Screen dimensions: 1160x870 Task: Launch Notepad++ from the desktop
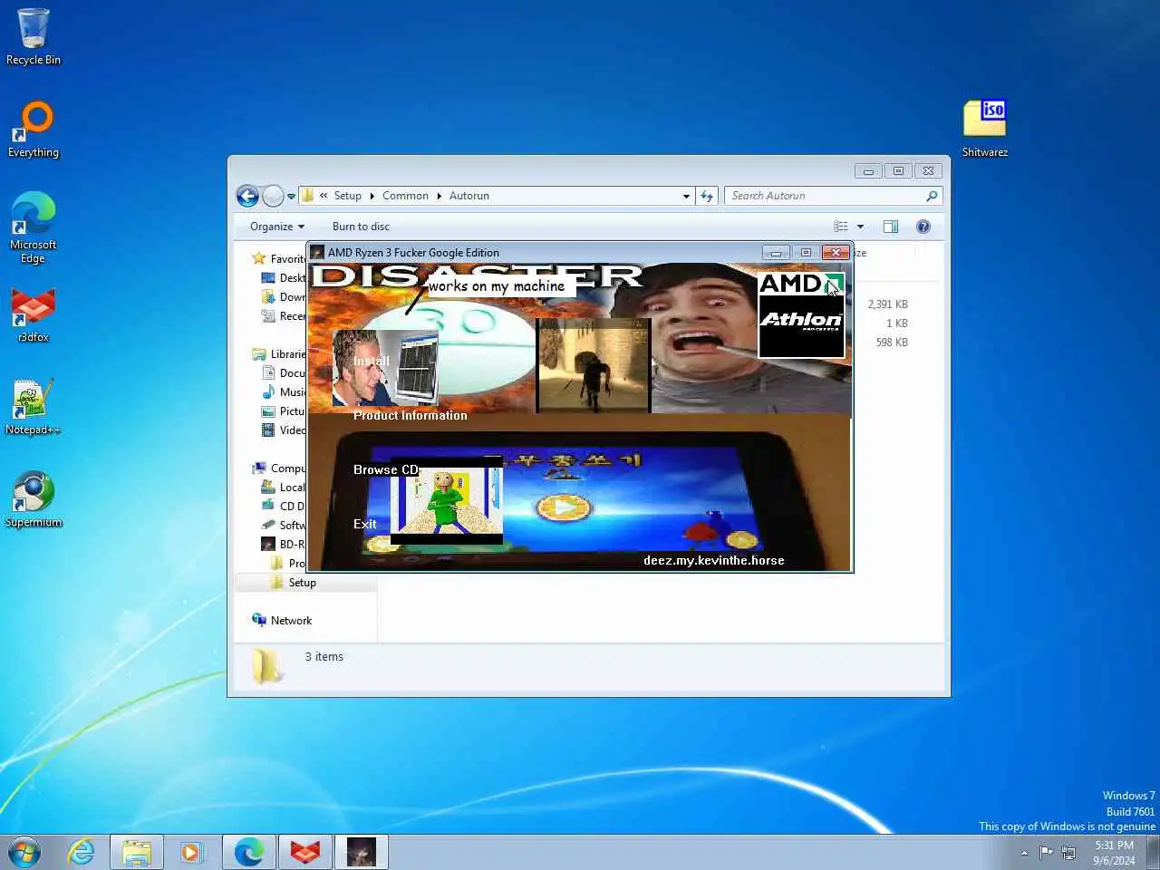click(34, 408)
